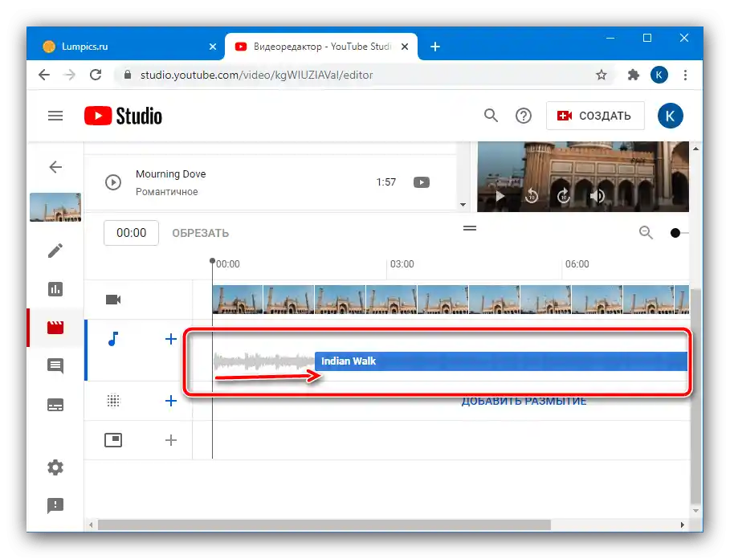Screen dimensions: 730x559
Task: Add blur with the plus icon
Action: [x=171, y=401]
